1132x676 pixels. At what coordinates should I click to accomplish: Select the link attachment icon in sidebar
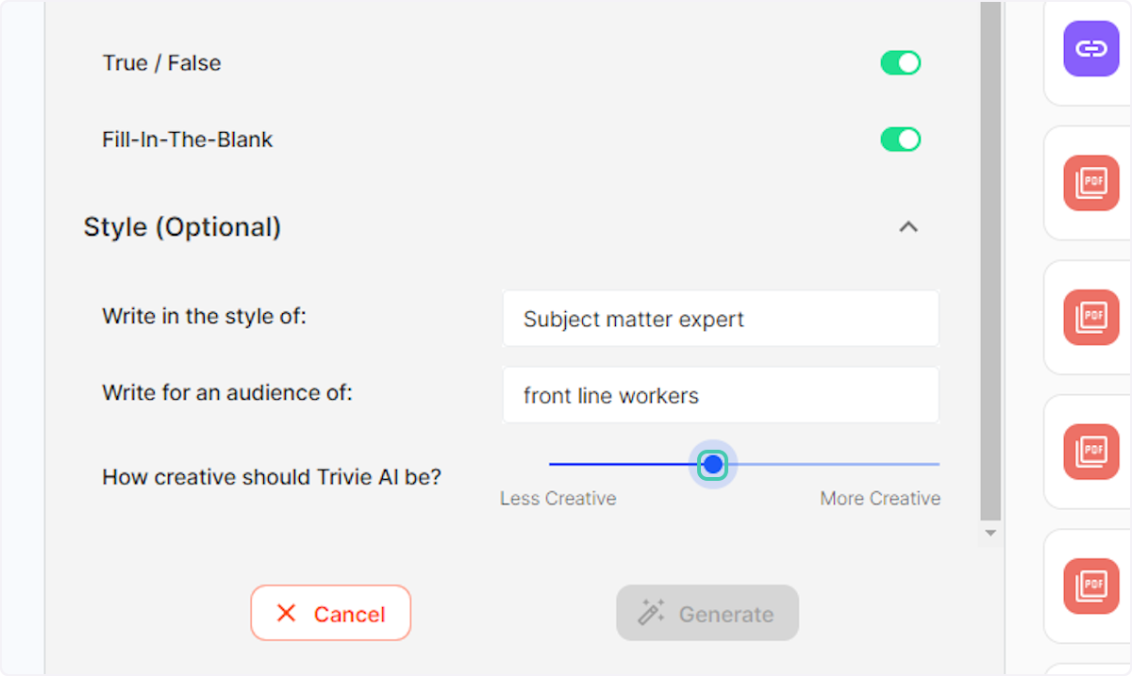(1090, 48)
